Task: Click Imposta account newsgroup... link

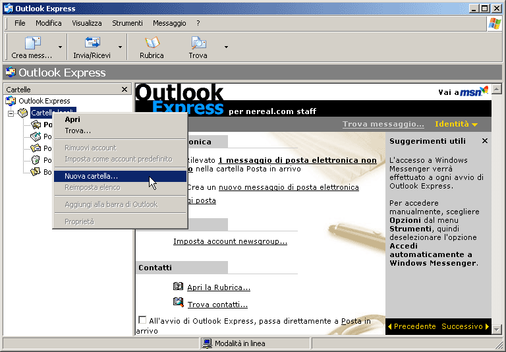Action: coord(230,241)
